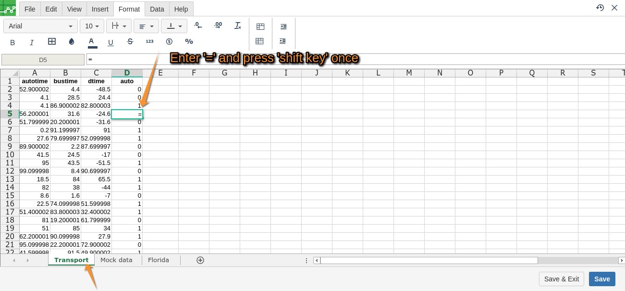Format cell as currency

tap(169, 42)
